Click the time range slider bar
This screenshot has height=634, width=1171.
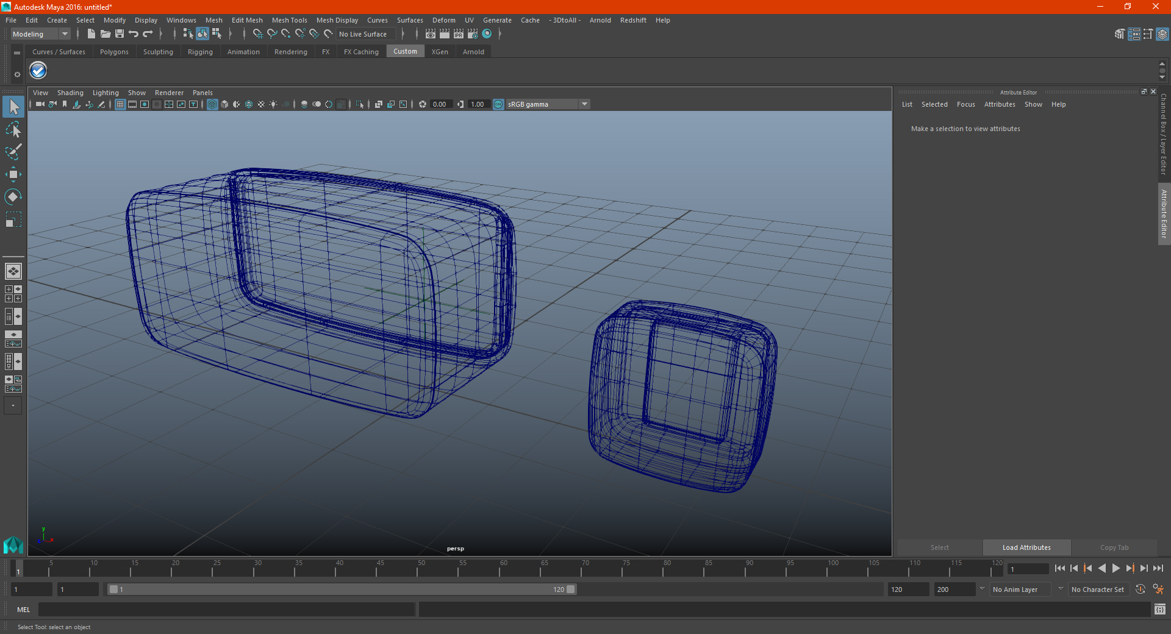point(342,589)
